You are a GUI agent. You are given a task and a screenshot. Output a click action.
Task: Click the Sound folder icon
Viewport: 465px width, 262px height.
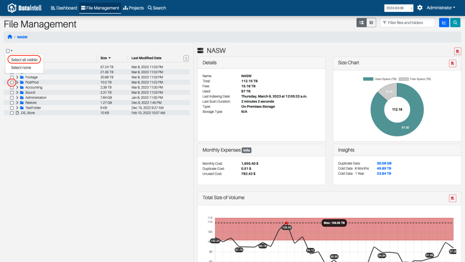click(22, 92)
